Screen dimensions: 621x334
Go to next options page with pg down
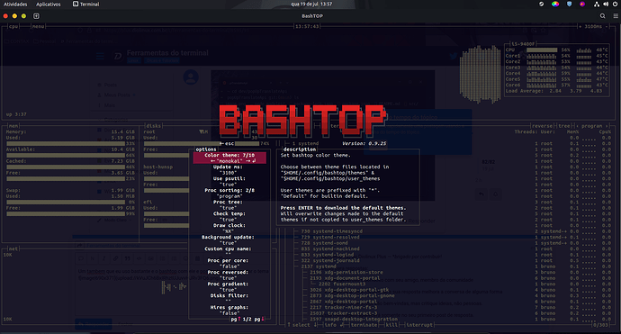(x=259, y=319)
